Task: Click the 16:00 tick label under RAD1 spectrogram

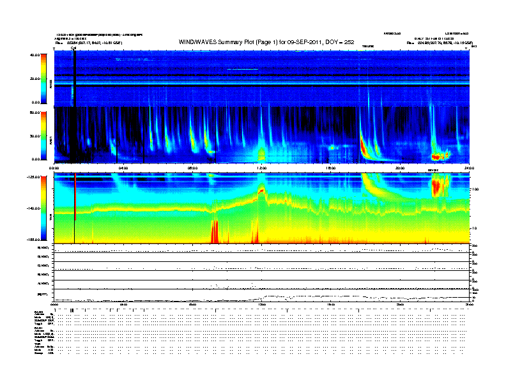Action: [331, 168]
